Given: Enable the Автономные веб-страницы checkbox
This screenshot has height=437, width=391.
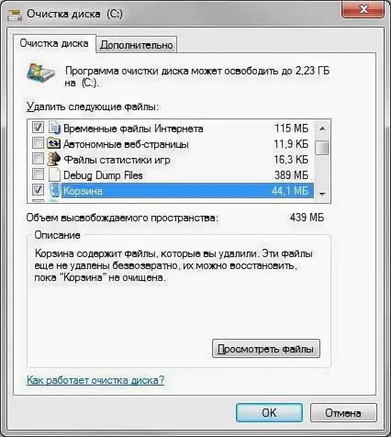Looking at the screenshot, I should (38, 143).
